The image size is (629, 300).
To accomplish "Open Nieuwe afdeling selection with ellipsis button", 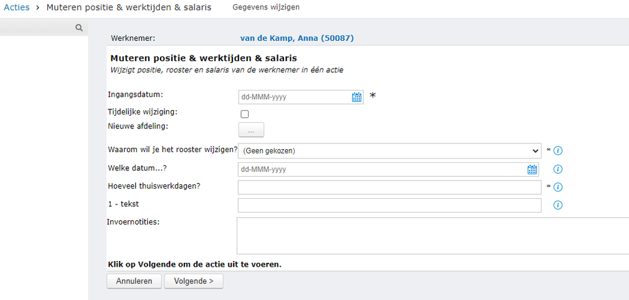I will 251,130.
